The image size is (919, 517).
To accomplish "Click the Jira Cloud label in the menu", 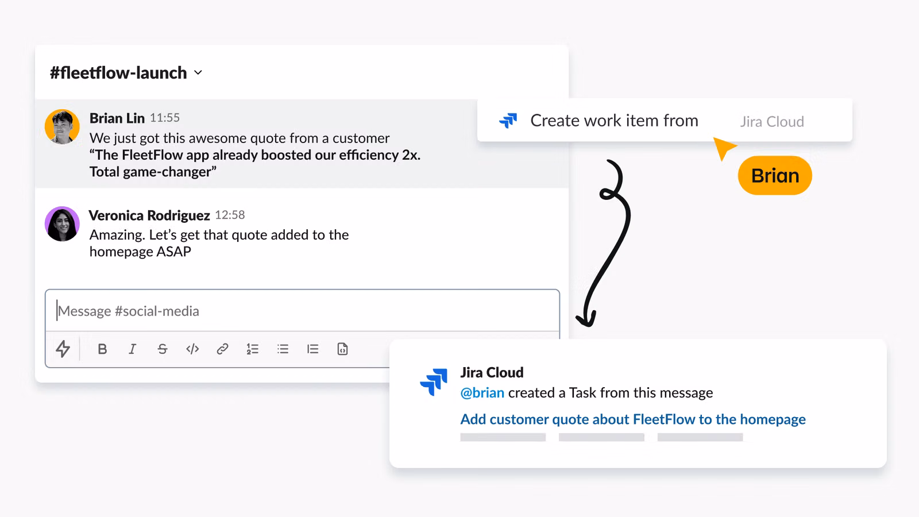I will click(x=772, y=121).
